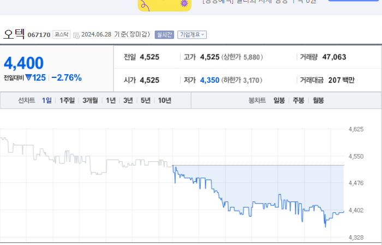Click the 거래대금 207 백만 value
Screen dimensions: 382x245
(341, 80)
